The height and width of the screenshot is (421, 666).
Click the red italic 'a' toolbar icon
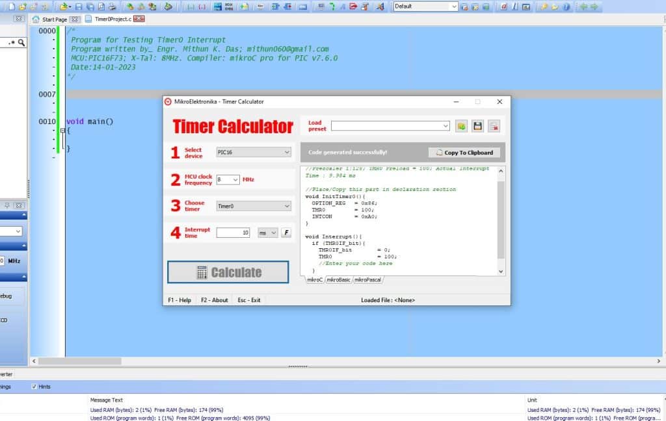[504, 6]
